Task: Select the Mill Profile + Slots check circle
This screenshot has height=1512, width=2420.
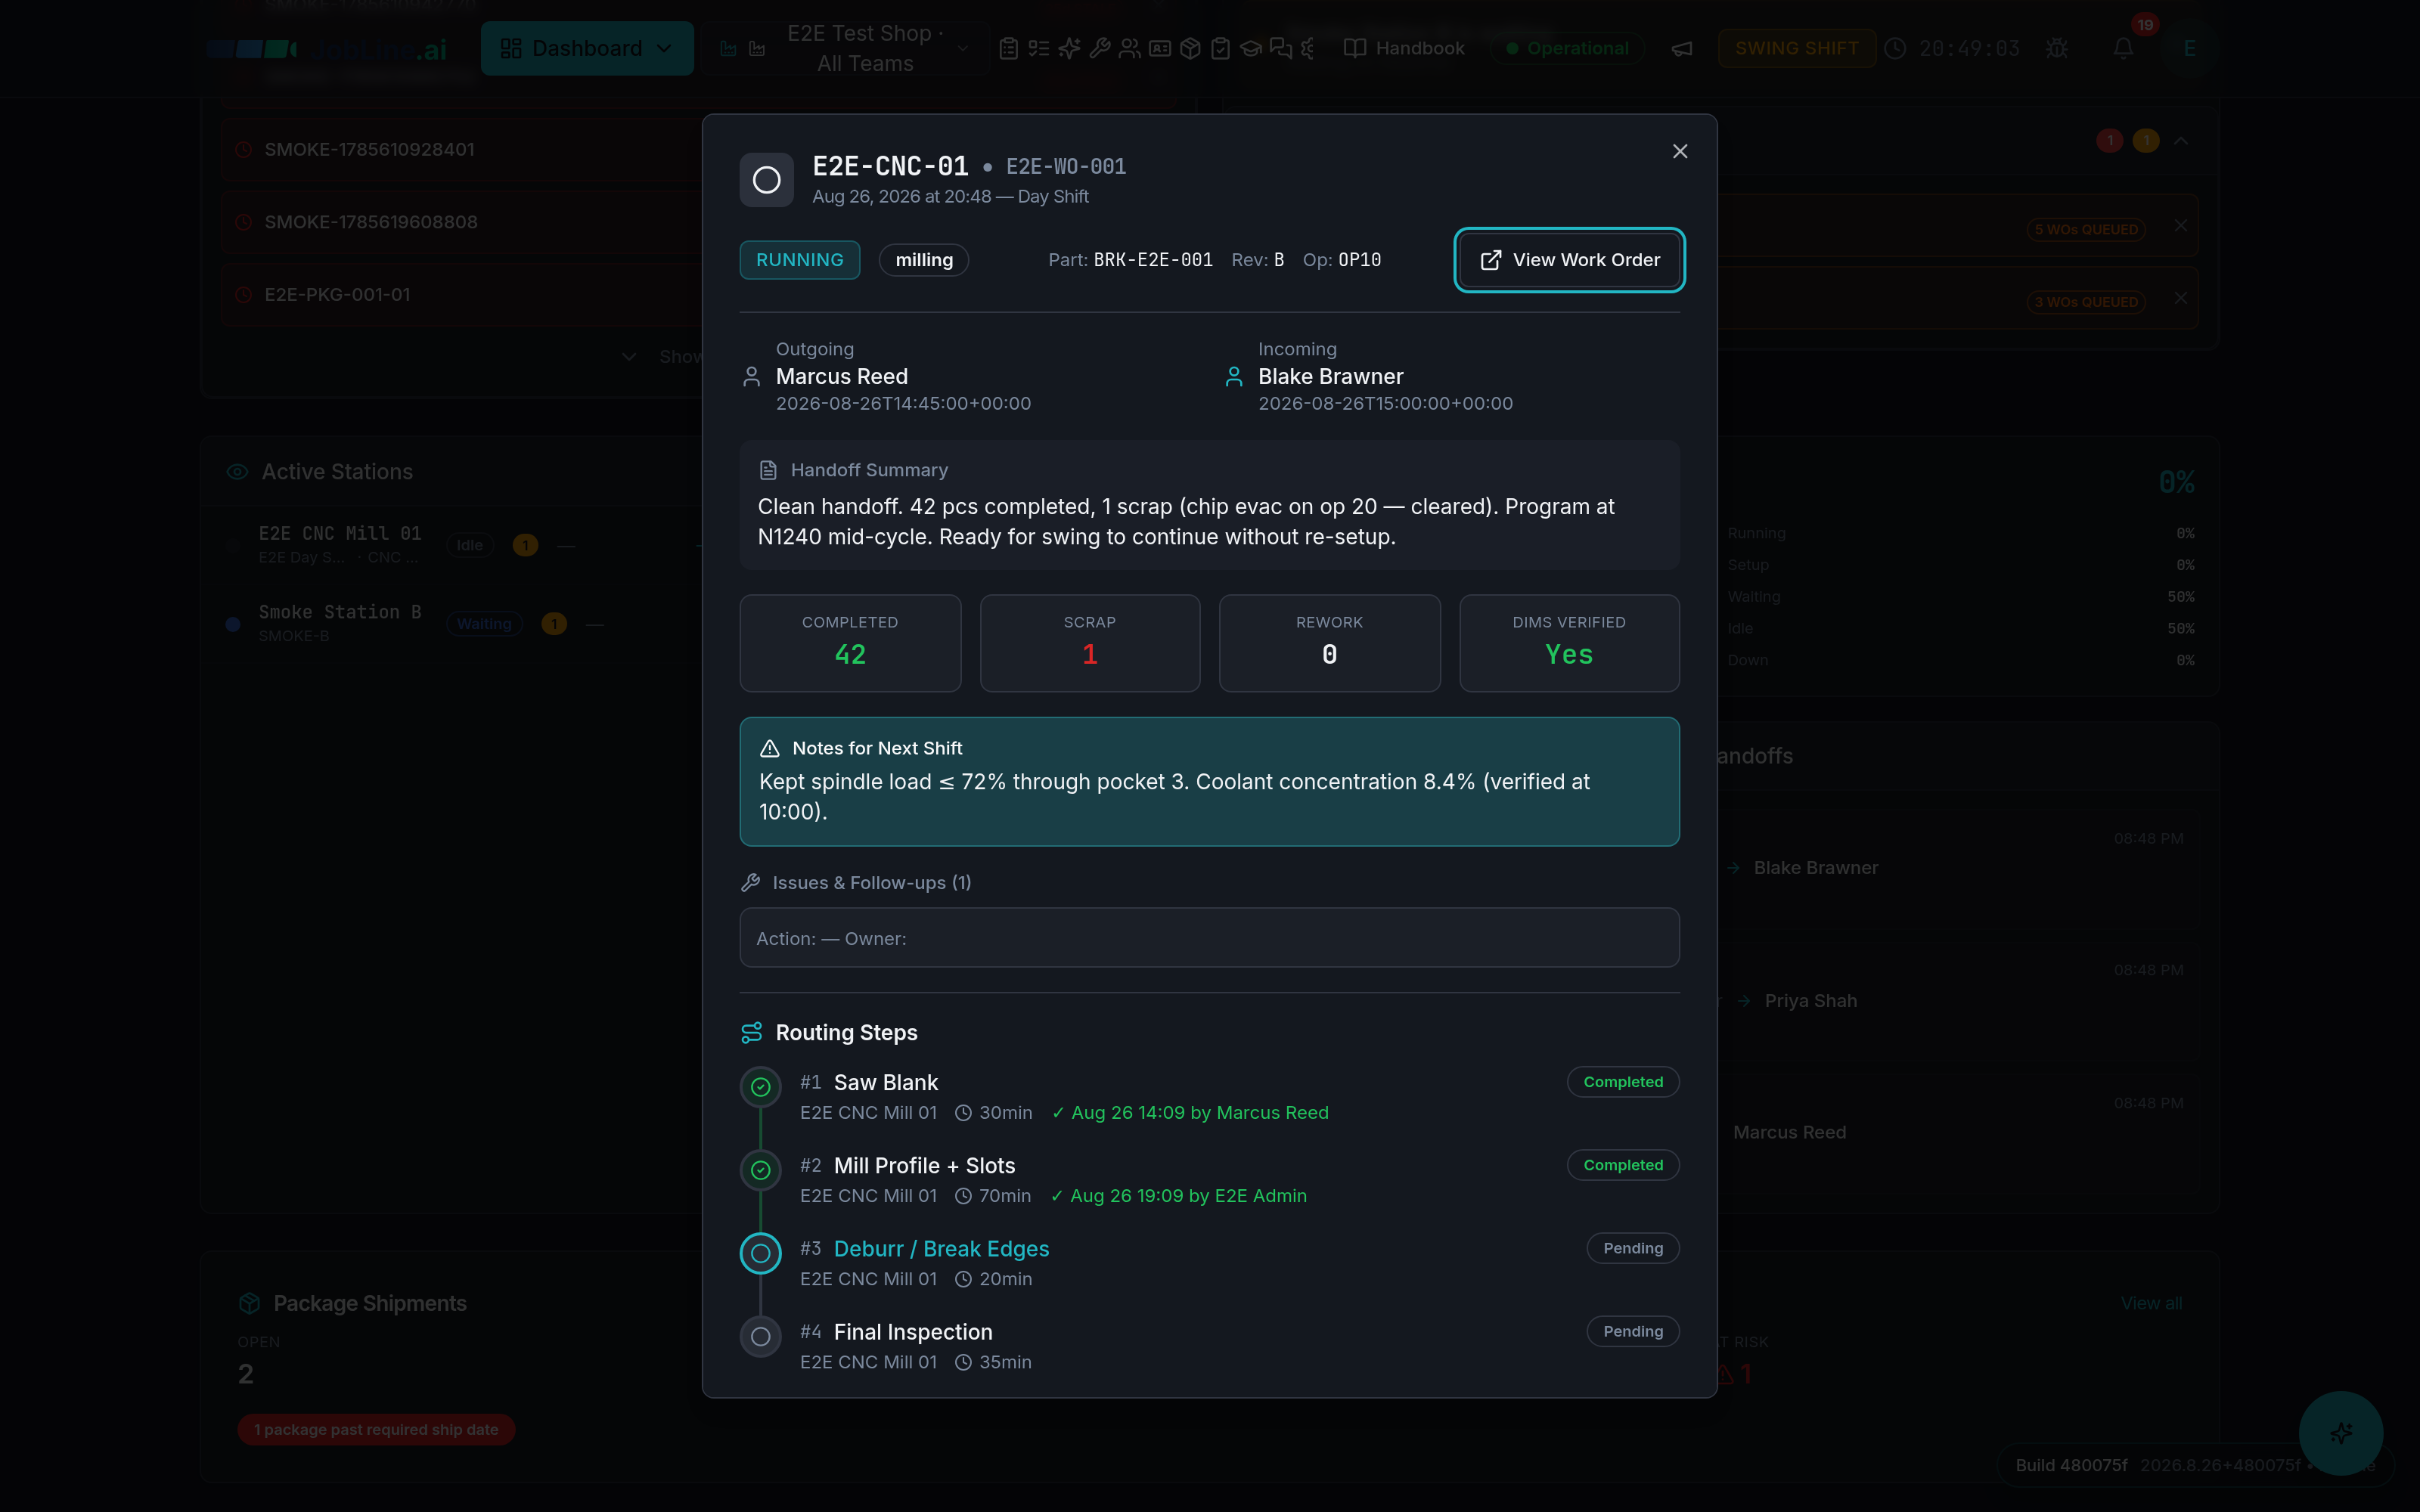Action: [x=761, y=1170]
